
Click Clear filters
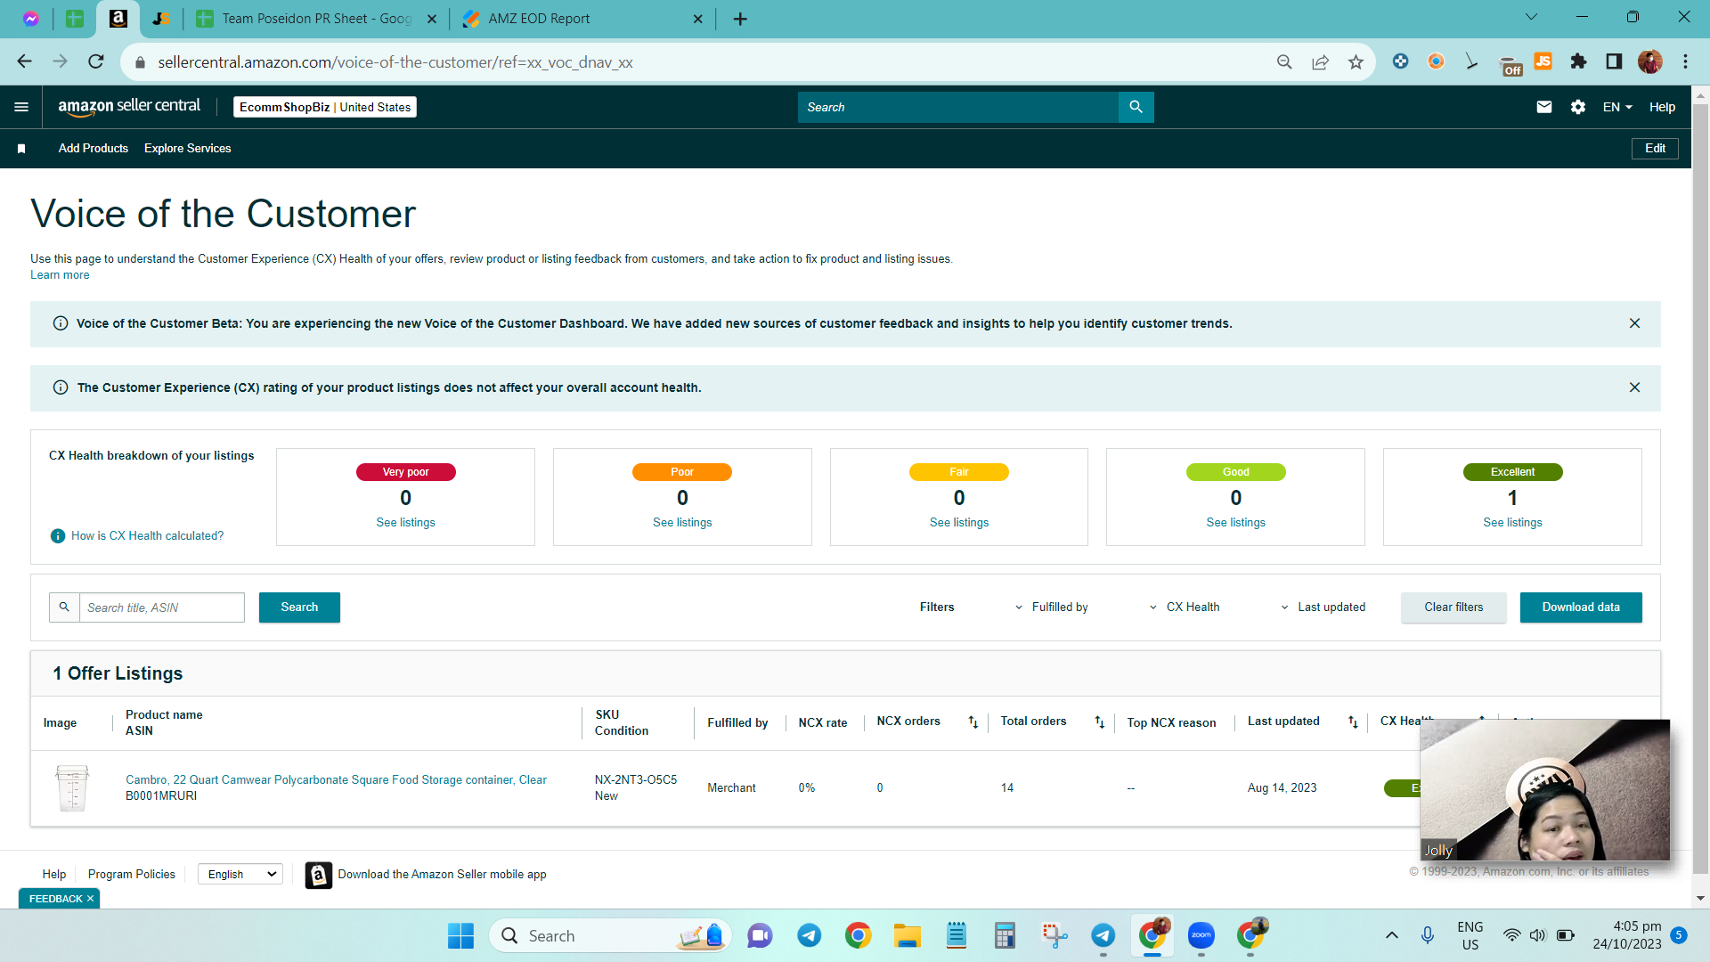(x=1453, y=607)
